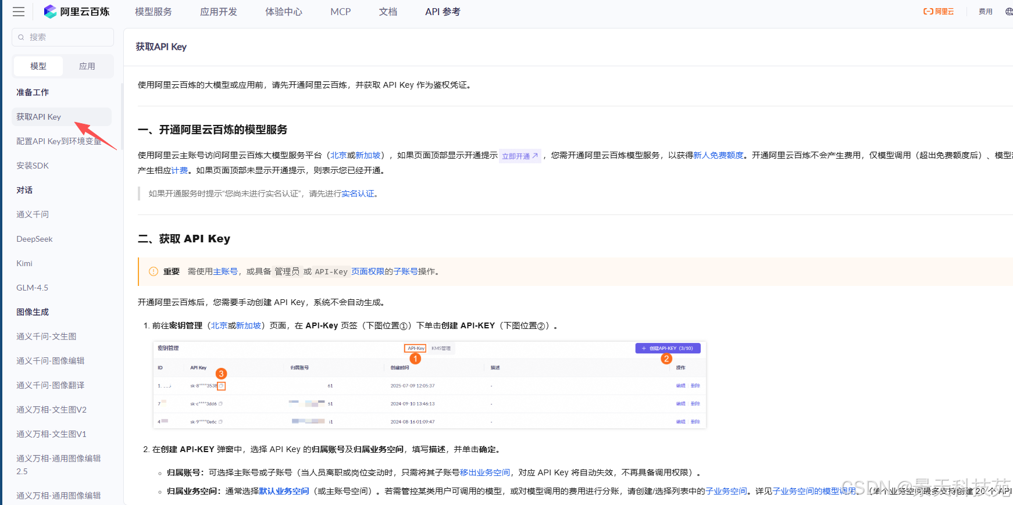Switch to the 模型 sidebar tab
This screenshot has height=505, width=1013.
[x=38, y=66]
